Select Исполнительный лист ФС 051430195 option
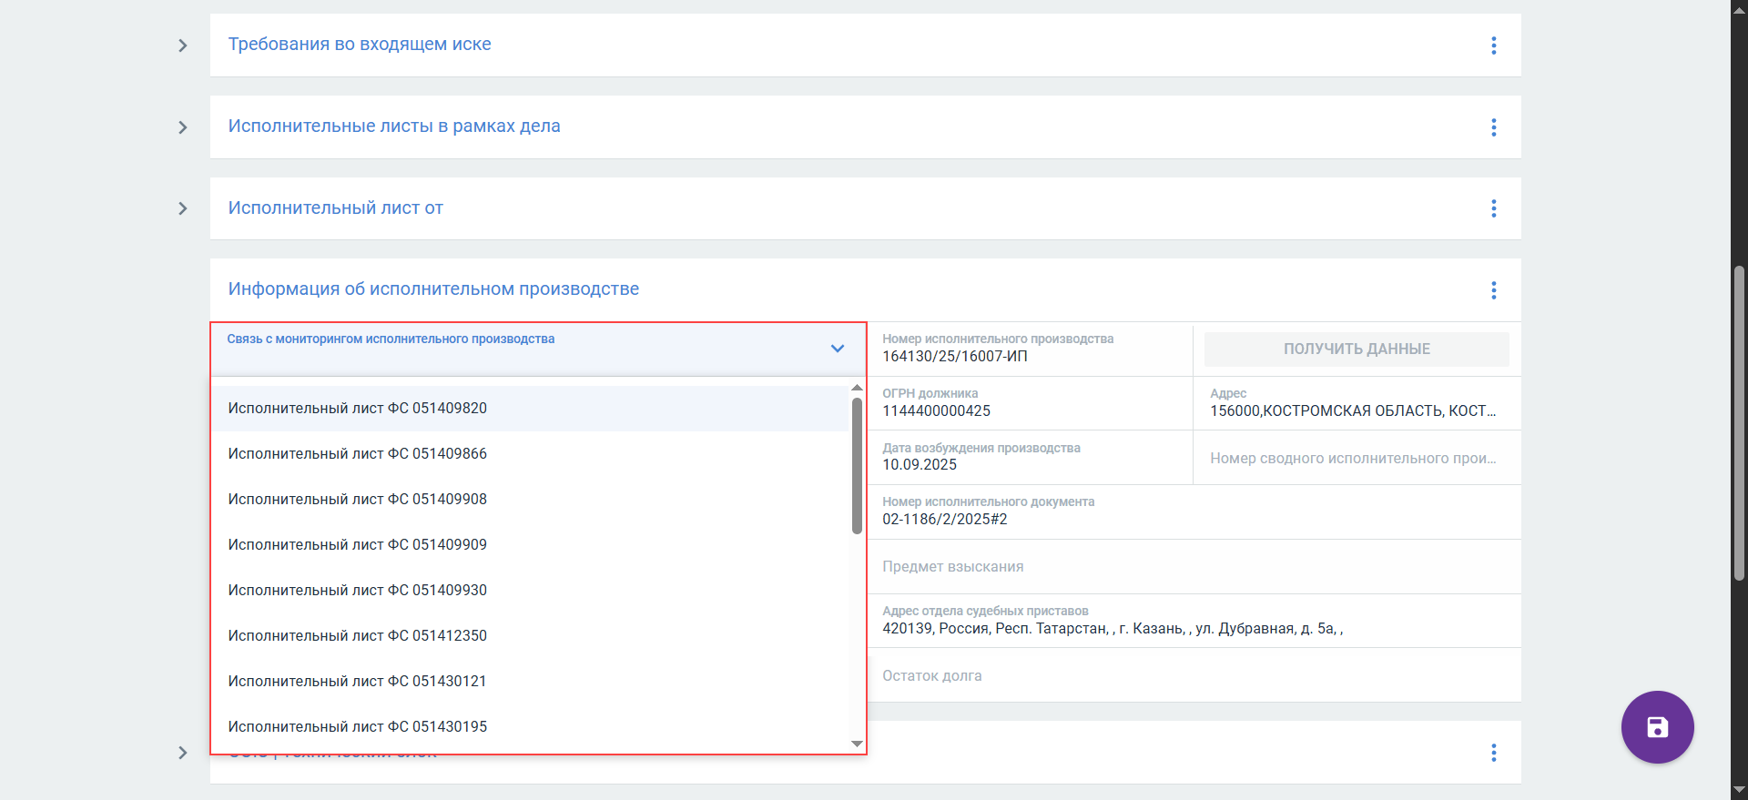 click(357, 727)
